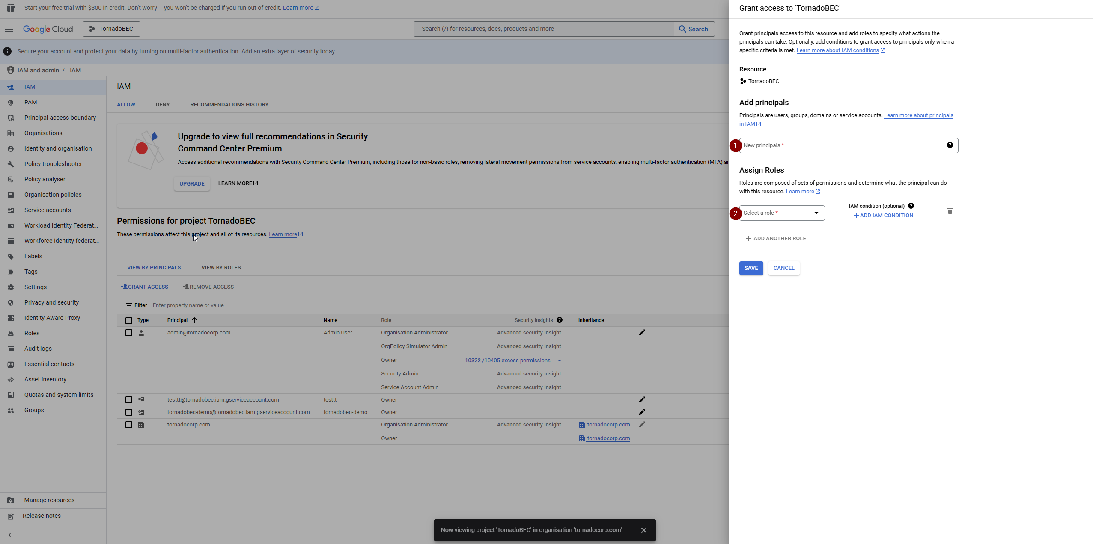Open the TornadoBEC project selector

[111, 29]
